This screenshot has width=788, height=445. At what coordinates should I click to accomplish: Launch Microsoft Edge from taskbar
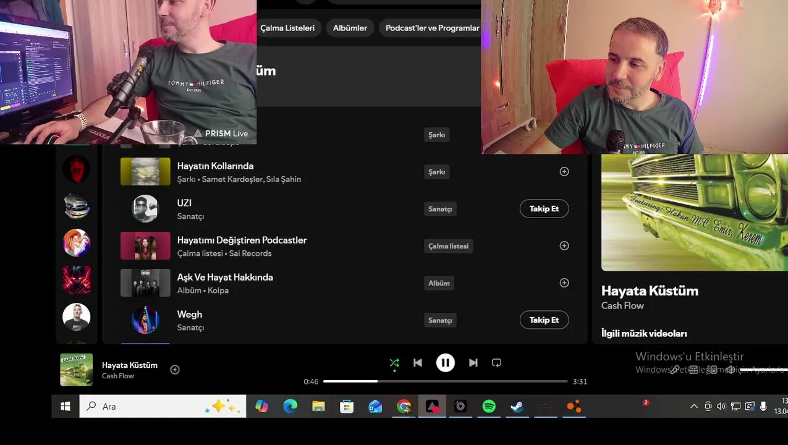[290, 406]
